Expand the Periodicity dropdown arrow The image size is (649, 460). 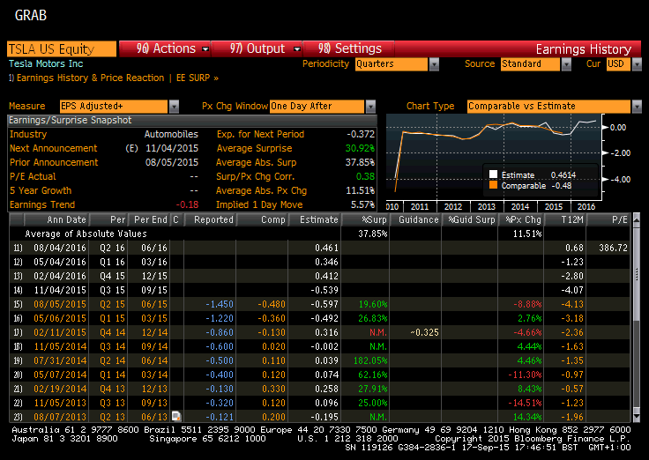point(434,64)
